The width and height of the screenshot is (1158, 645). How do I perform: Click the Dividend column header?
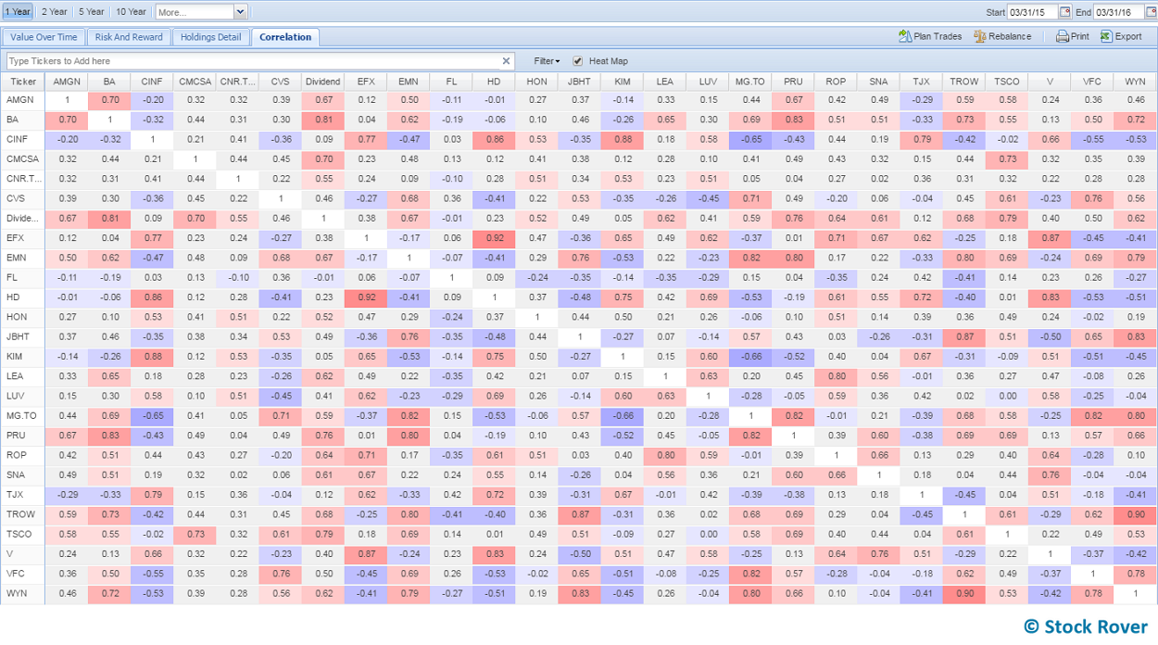pos(322,82)
